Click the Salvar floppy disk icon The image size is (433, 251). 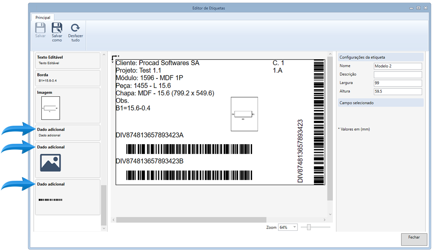click(x=40, y=28)
